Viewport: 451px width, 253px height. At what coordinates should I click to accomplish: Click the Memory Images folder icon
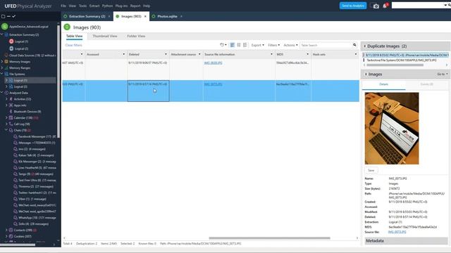click(6, 61)
